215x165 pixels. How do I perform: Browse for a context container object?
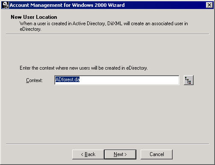coord(188,80)
